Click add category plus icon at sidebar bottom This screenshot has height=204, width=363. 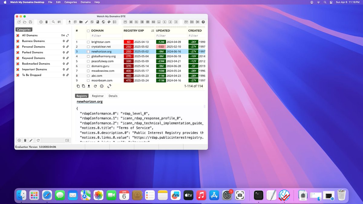[19, 140]
